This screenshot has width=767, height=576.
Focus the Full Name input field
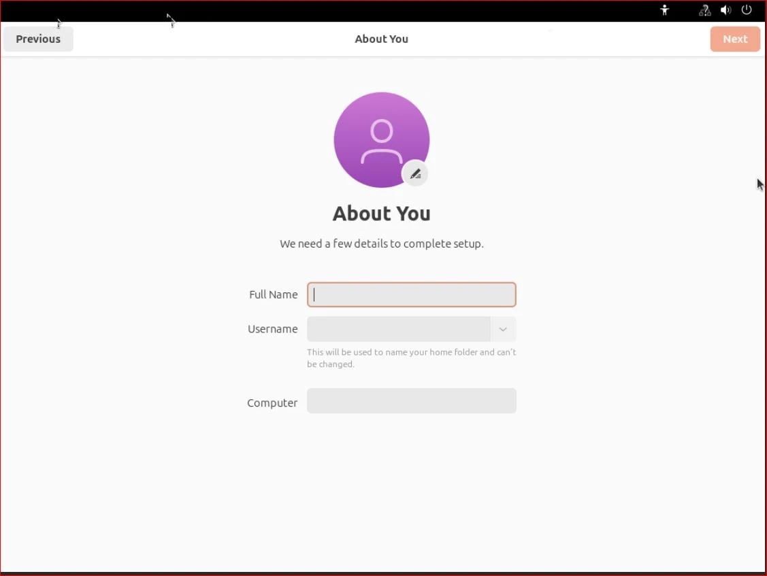[x=411, y=294]
